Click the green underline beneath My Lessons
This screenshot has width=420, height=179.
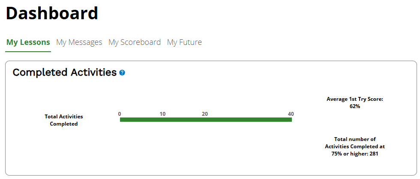pyautogui.click(x=28, y=52)
